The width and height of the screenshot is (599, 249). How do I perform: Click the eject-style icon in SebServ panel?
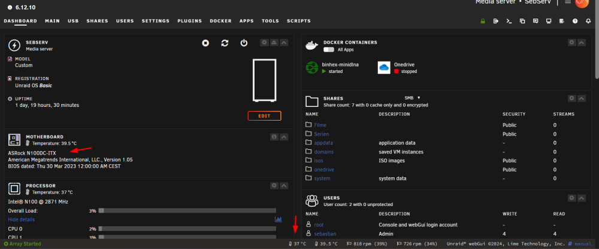[x=274, y=42]
